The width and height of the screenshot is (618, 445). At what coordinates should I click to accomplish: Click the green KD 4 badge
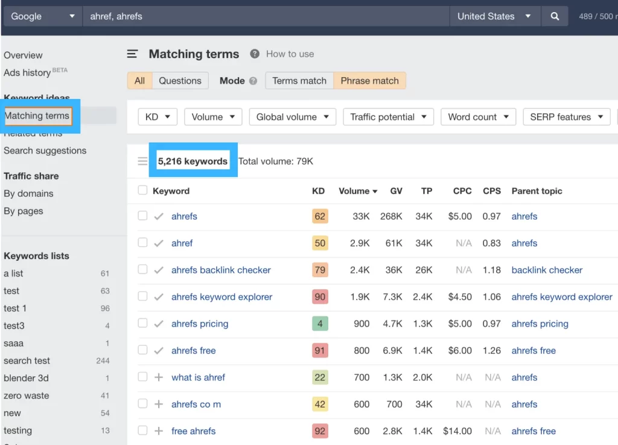click(320, 324)
